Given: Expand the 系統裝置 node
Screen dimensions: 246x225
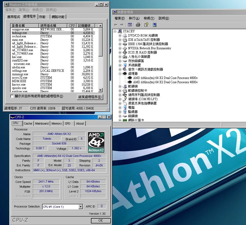Looking at the screenshot, I should tap(120, 65).
